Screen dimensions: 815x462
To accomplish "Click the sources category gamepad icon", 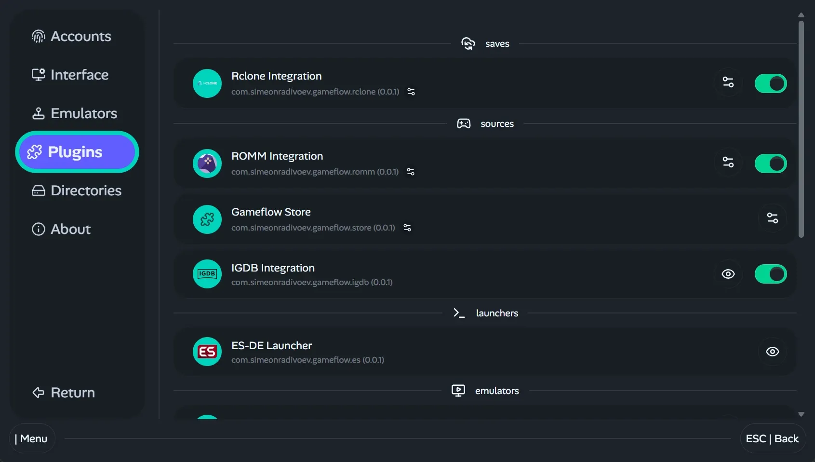I will (464, 124).
